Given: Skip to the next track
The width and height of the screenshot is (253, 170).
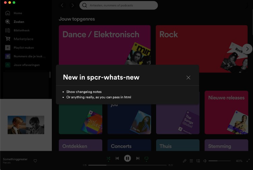Looking at the screenshot, I should [x=138, y=158].
